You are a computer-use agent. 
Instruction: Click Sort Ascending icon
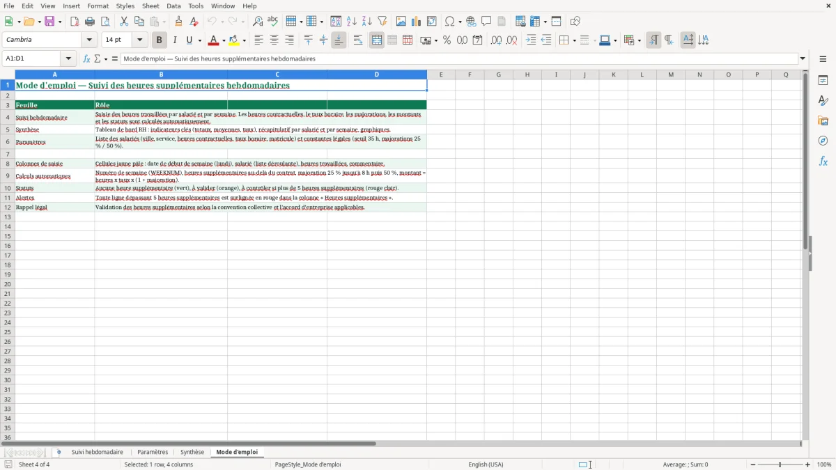pyautogui.click(x=352, y=22)
